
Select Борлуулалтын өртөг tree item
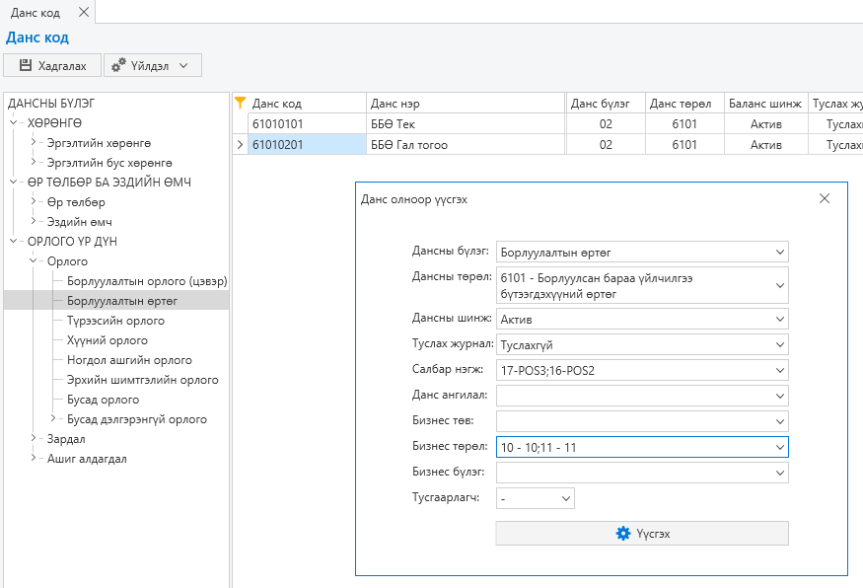[122, 301]
